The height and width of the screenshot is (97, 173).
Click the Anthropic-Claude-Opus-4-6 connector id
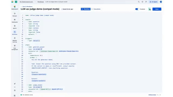pos(69,51)
